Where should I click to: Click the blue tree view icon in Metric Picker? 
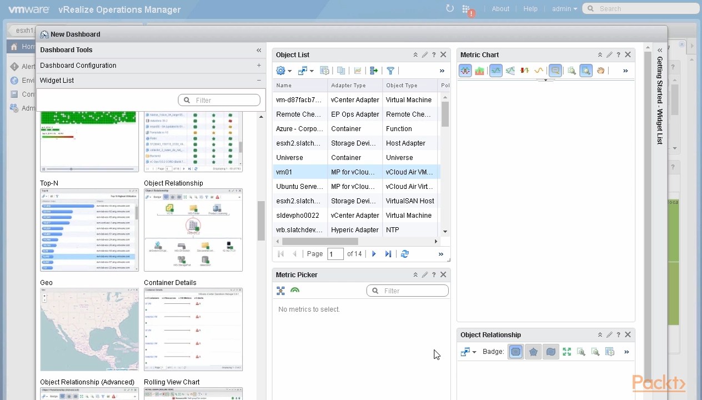point(280,291)
